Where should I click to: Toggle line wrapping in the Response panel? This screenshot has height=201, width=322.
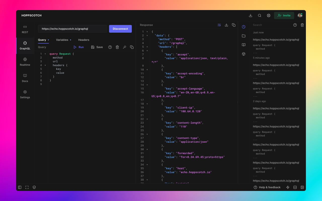(219, 25)
